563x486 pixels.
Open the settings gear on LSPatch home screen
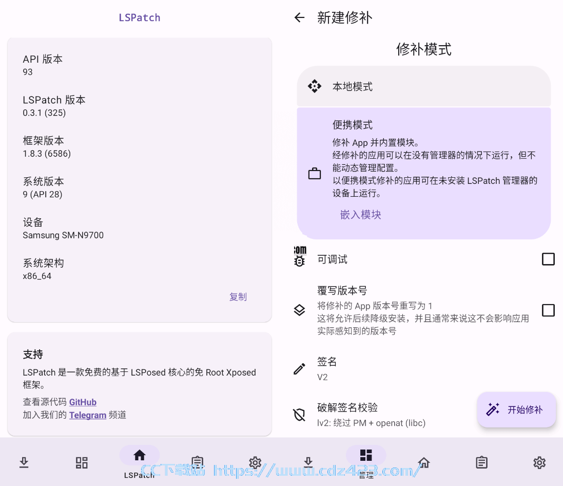255,462
